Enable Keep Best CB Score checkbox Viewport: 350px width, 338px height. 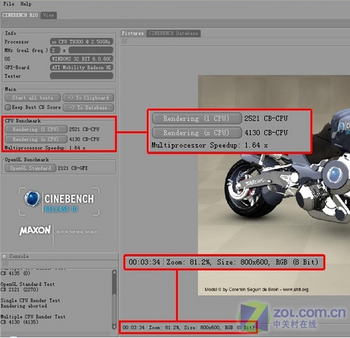pyautogui.click(x=8, y=107)
